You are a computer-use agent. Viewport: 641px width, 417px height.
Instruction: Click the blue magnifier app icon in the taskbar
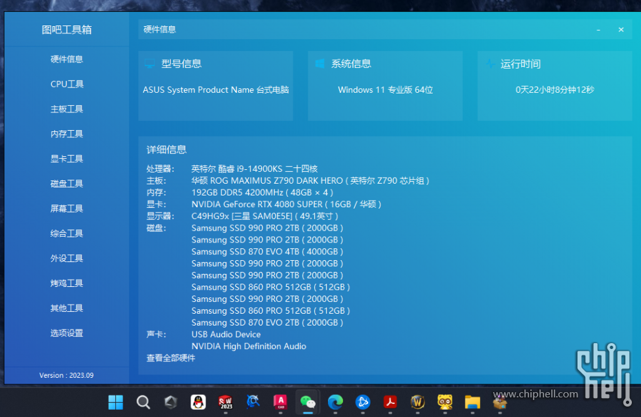tap(253, 403)
